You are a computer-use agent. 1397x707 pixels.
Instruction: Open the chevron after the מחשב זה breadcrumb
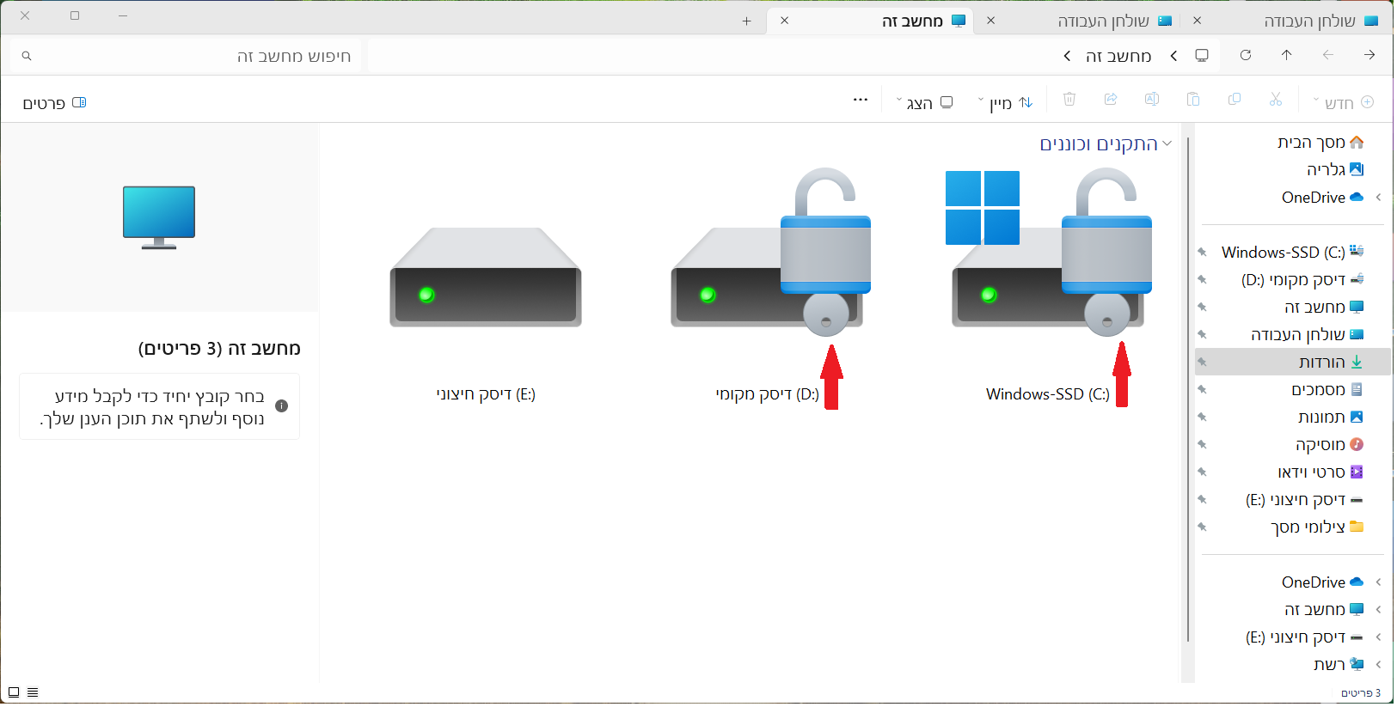(1067, 56)
